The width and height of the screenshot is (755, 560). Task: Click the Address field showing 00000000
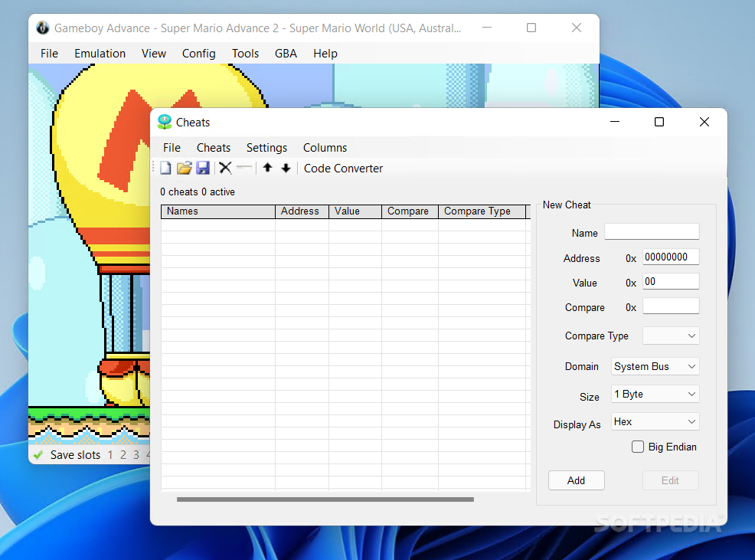(671, 257)
